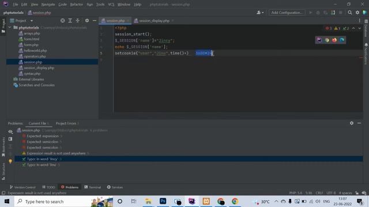Click the Debug bug icon
Viewport: 369px width, 207px height.
(x=318, y=13)
